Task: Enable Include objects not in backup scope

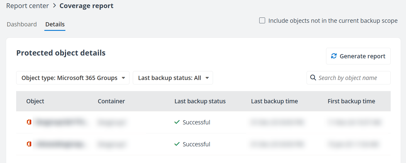Action: [262, 21]
